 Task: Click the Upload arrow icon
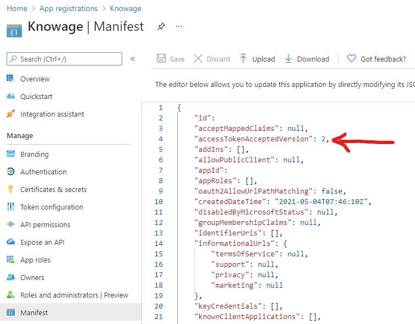(243, 58)
